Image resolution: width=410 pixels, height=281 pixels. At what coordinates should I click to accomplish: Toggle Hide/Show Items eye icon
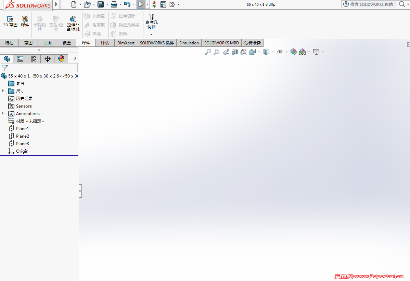tap(280, 52)
